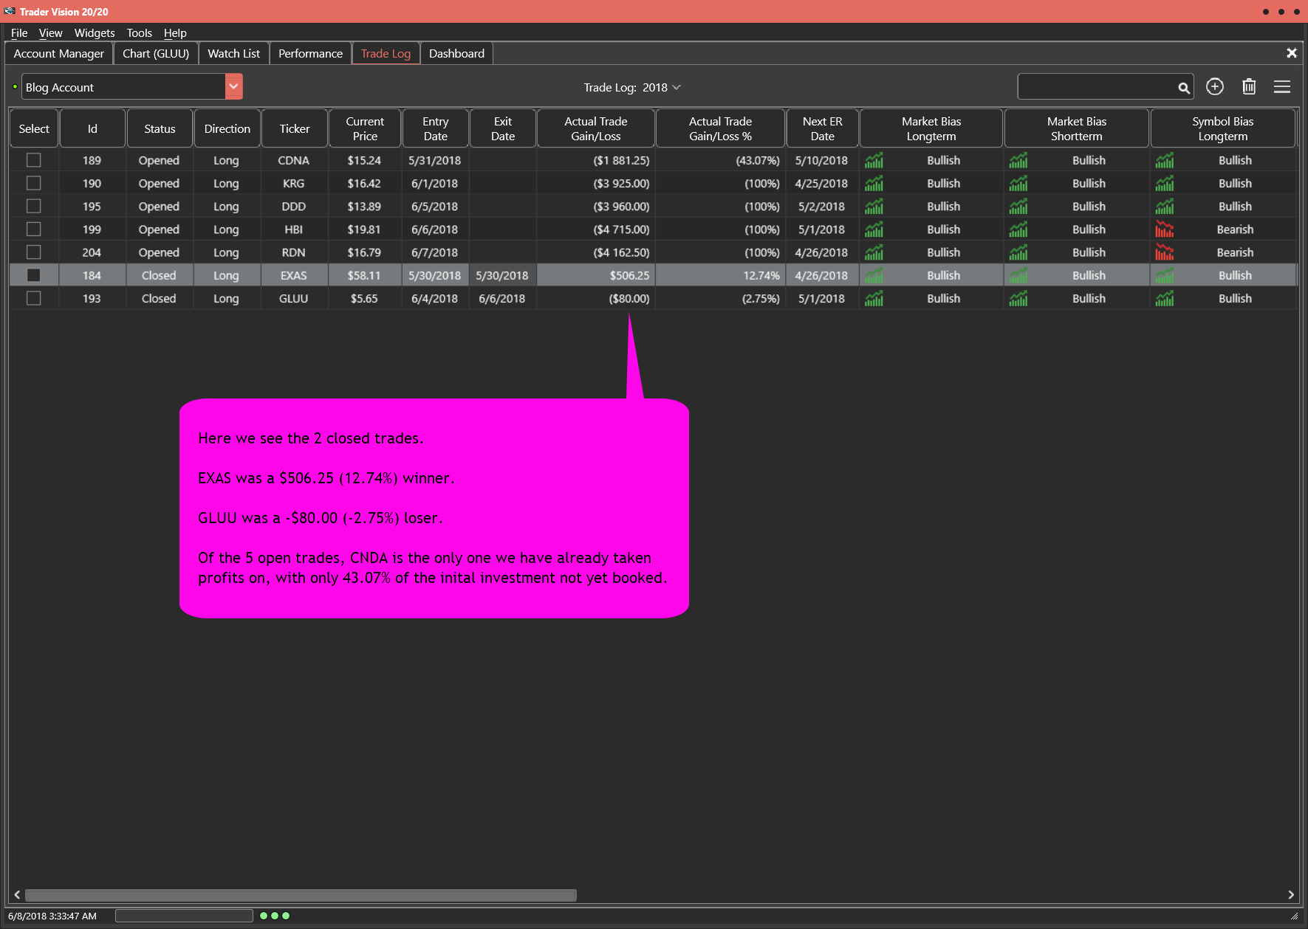Screen dimensions: 1308x929
Task: Click Symbol Bias bearish icon in HBI row
Action: tap(1165, 229)
